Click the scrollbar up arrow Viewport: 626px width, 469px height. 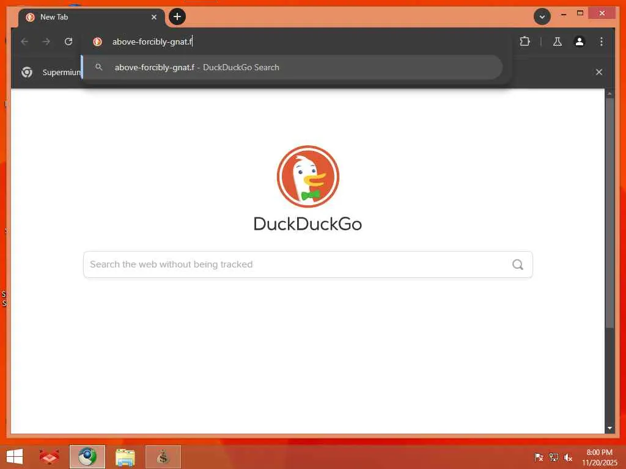(609, 93)
